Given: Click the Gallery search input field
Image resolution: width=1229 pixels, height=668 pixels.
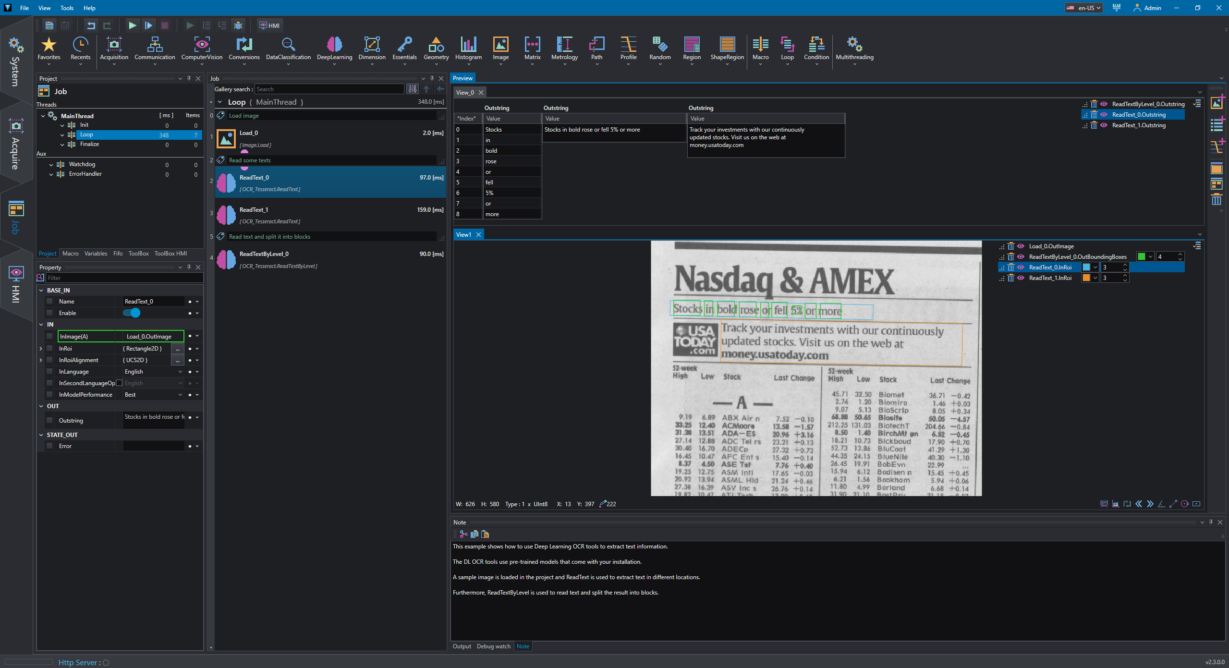Looking at the screenshot, I should point(329,89).
